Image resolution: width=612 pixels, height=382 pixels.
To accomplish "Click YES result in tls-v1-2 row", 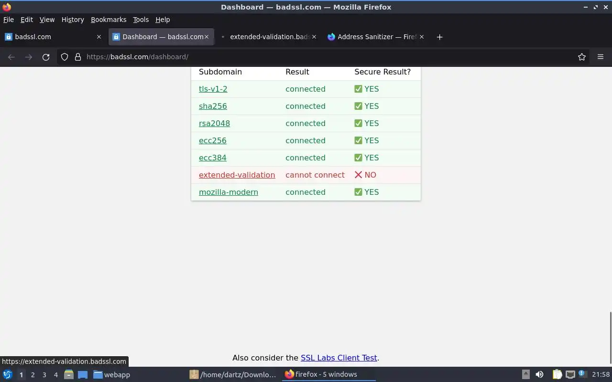I will (x=367, y=89).
